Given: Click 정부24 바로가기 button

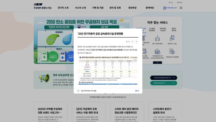Looking at the screenshot, I should [x=164, y=83].
